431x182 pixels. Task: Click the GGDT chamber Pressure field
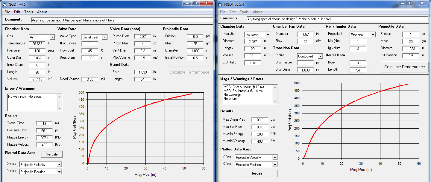pyautogui.click(x=37, y=50)
